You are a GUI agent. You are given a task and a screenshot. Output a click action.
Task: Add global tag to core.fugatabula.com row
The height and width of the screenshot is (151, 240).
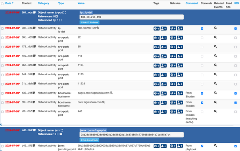156,103
